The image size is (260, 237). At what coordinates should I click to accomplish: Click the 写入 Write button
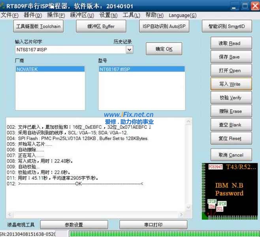tap(231, 84)
